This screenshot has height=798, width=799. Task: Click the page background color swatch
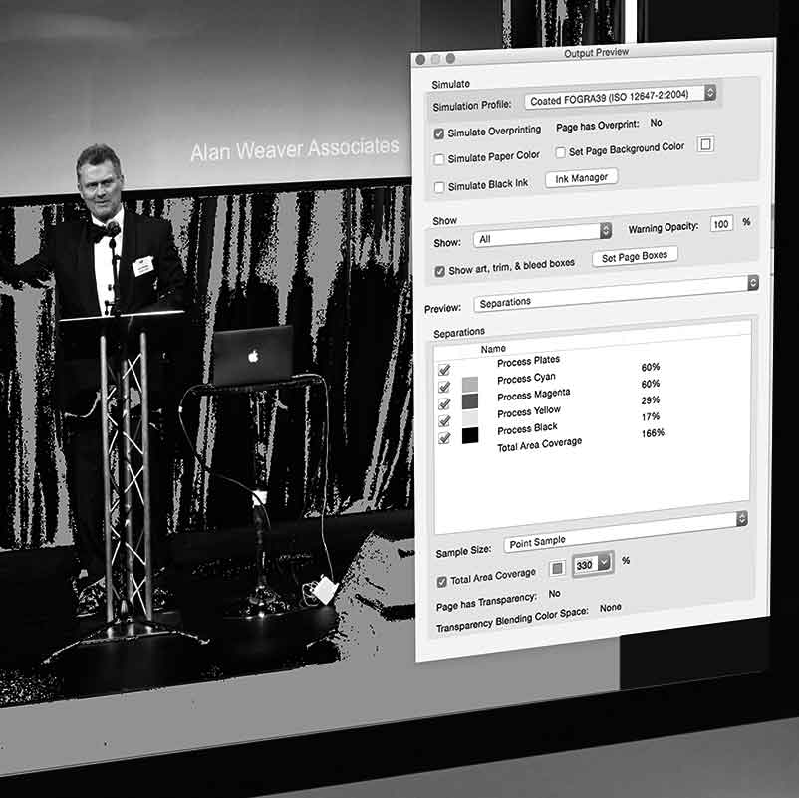[x=705, y=145]
